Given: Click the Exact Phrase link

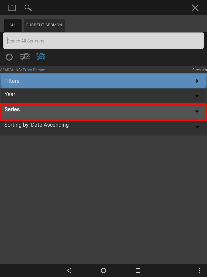Looking at the screenshot, I should 34,70.
